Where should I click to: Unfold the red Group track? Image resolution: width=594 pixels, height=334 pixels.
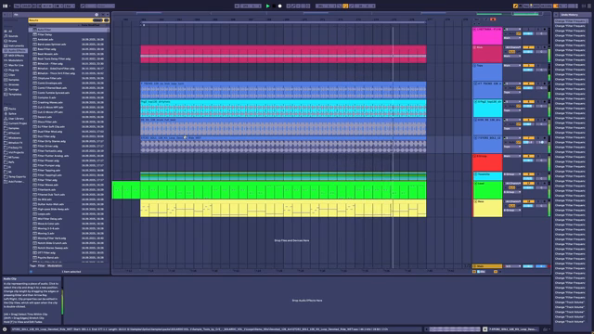474,157
